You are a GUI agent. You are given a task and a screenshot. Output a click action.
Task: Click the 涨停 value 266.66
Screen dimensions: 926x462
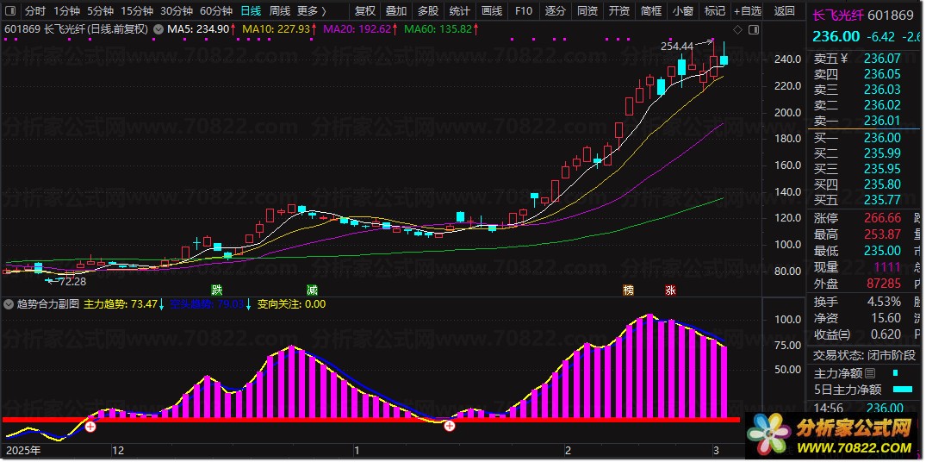(x=882, y=218)
